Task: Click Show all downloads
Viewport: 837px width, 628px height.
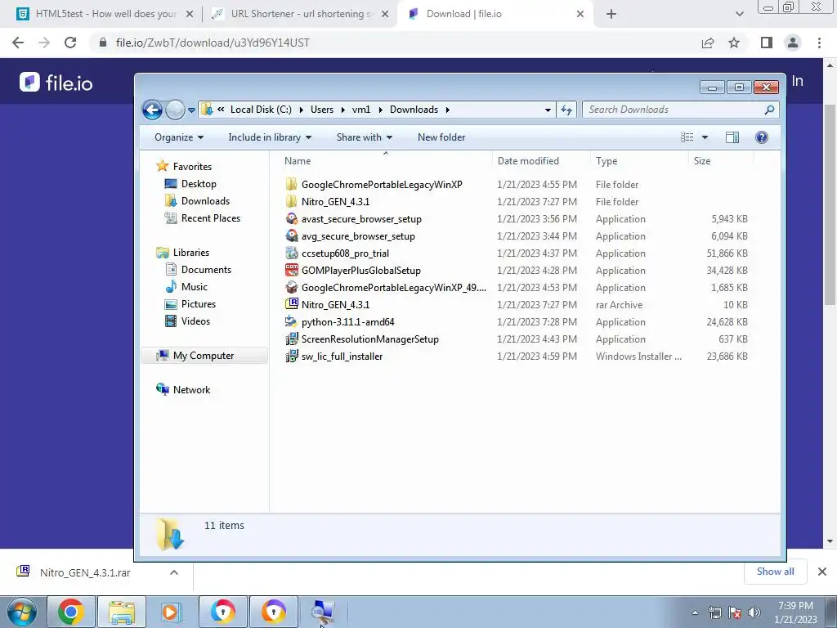Action: pyautogui.click(x=775, y=572)
